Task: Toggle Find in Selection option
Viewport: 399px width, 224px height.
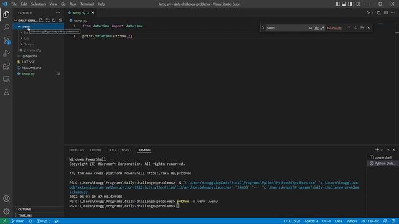Action: 362,28
